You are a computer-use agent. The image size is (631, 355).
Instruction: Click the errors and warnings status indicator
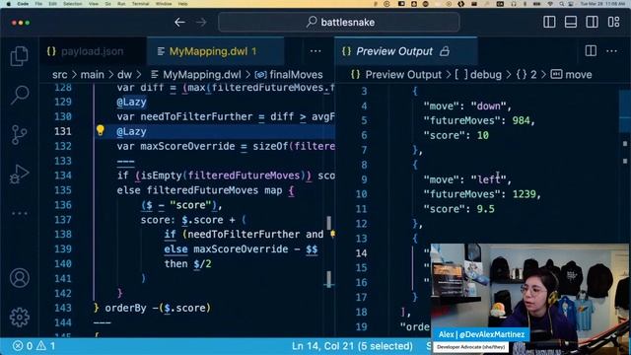point(34,346)
